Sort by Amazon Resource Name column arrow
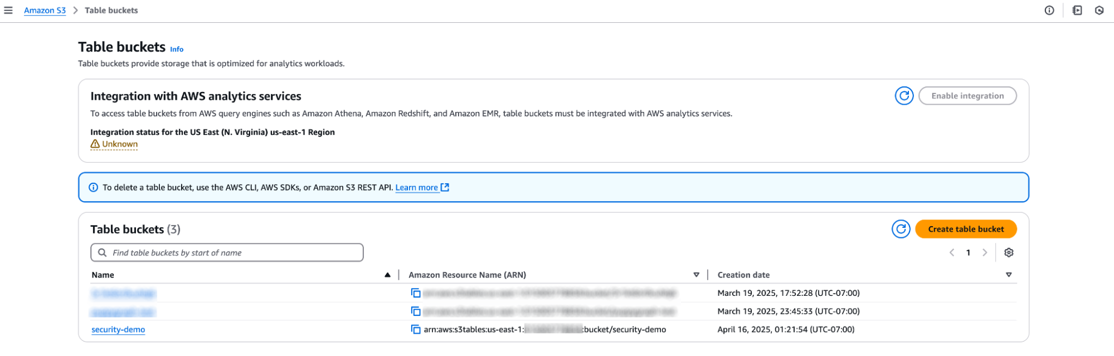 (696, 275)
